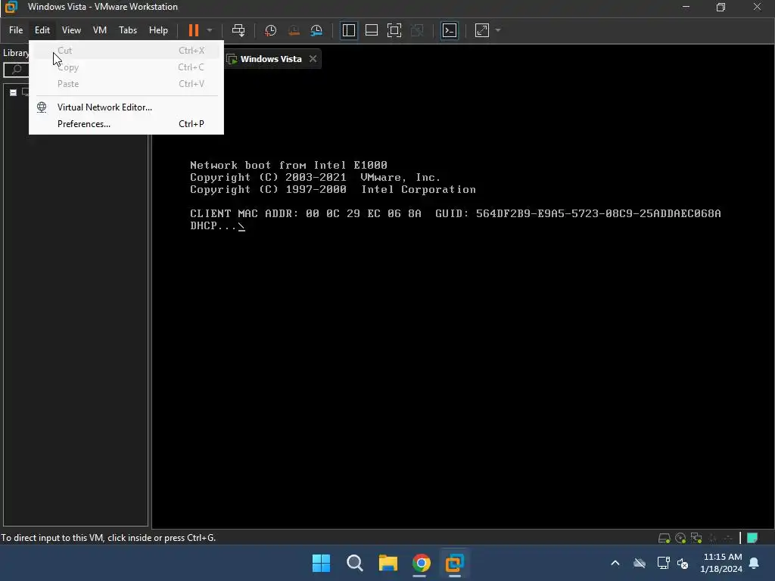Screen dimensions: 775x581
Task: Open the Tabs menu
Action: (127, 30)
